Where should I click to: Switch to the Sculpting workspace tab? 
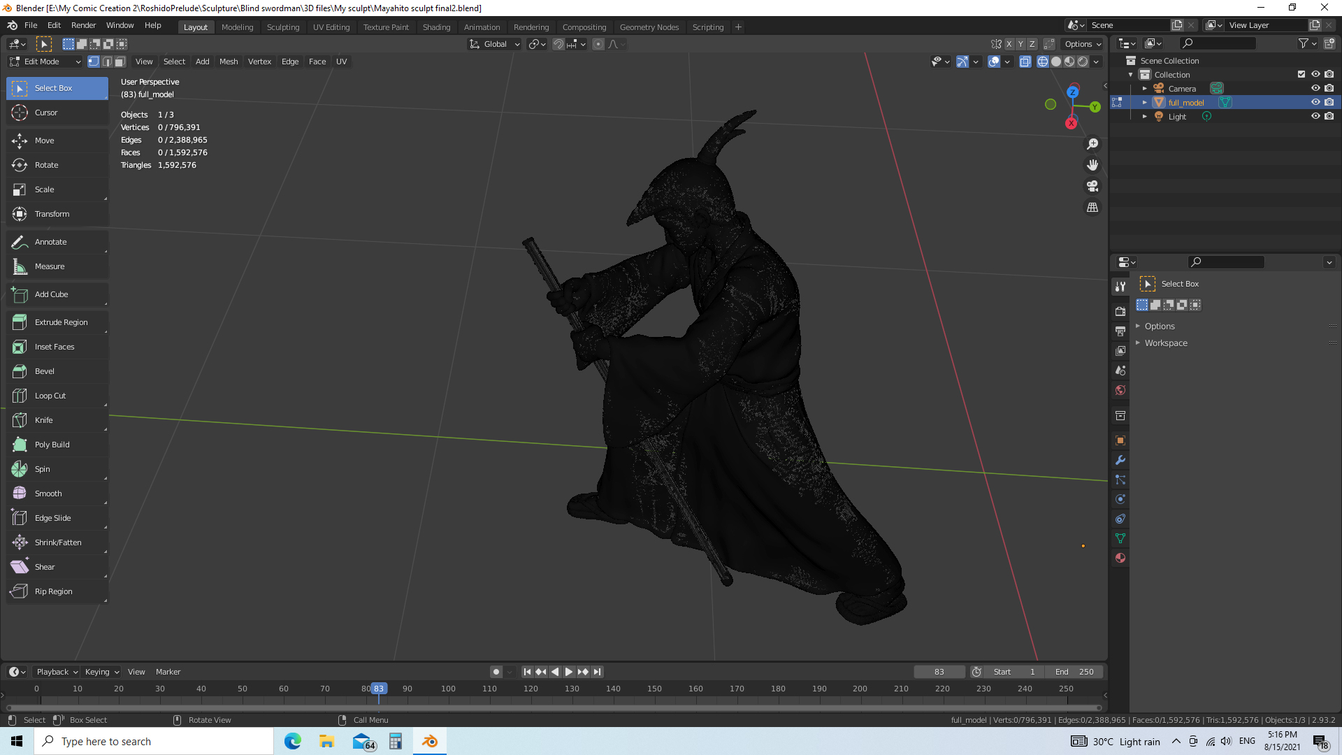283,27
